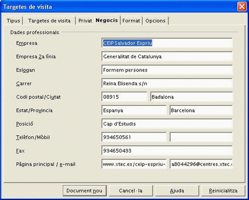Click the Estat/Província label

(x=34, y=110)
